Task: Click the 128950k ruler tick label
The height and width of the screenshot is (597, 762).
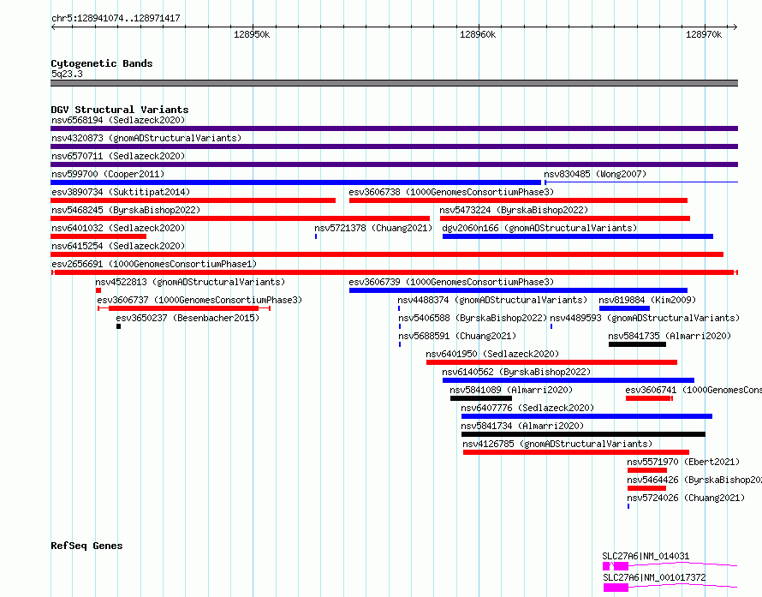Action: pyautogui.click(x=252, y=34)
